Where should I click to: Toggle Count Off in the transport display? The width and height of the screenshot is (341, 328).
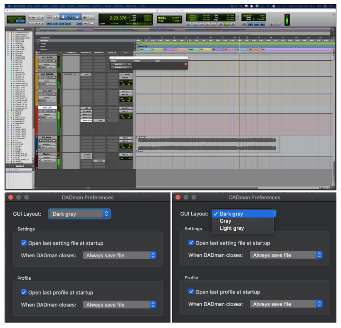pos(247,16)
